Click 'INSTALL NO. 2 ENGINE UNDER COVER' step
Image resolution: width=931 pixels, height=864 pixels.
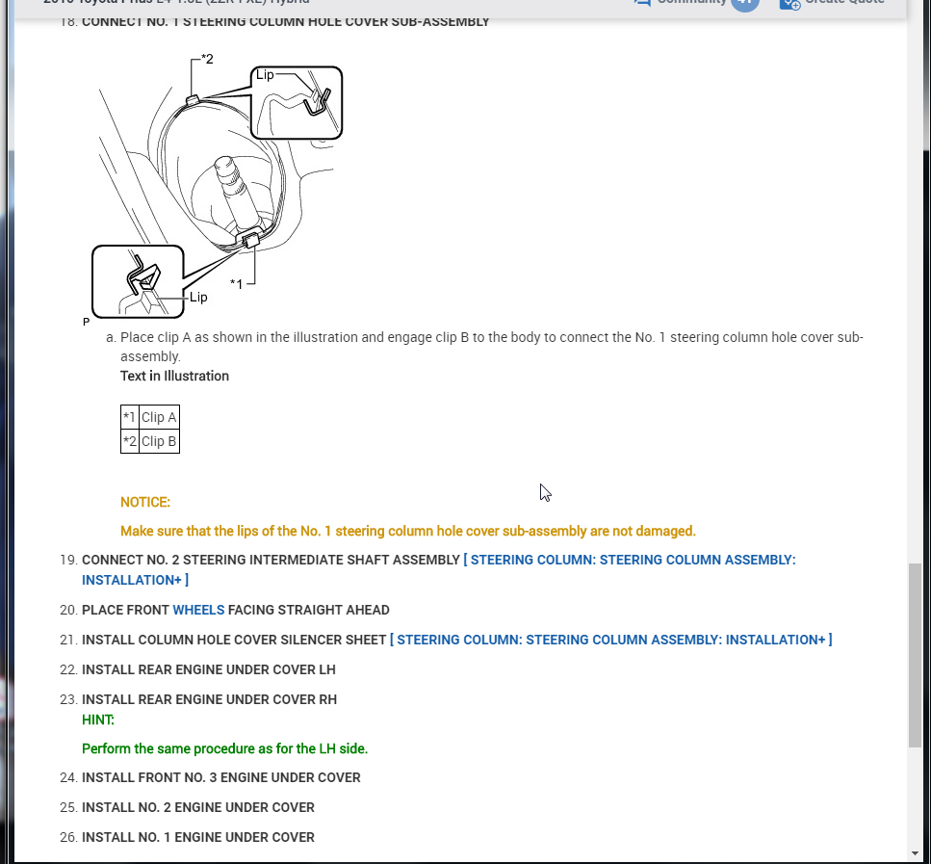pyautogui.click(x=197, y=807)
